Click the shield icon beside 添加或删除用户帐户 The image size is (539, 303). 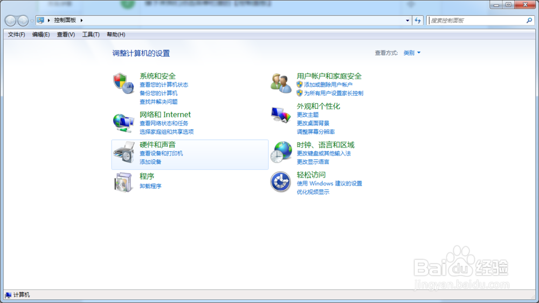[300, 84]
